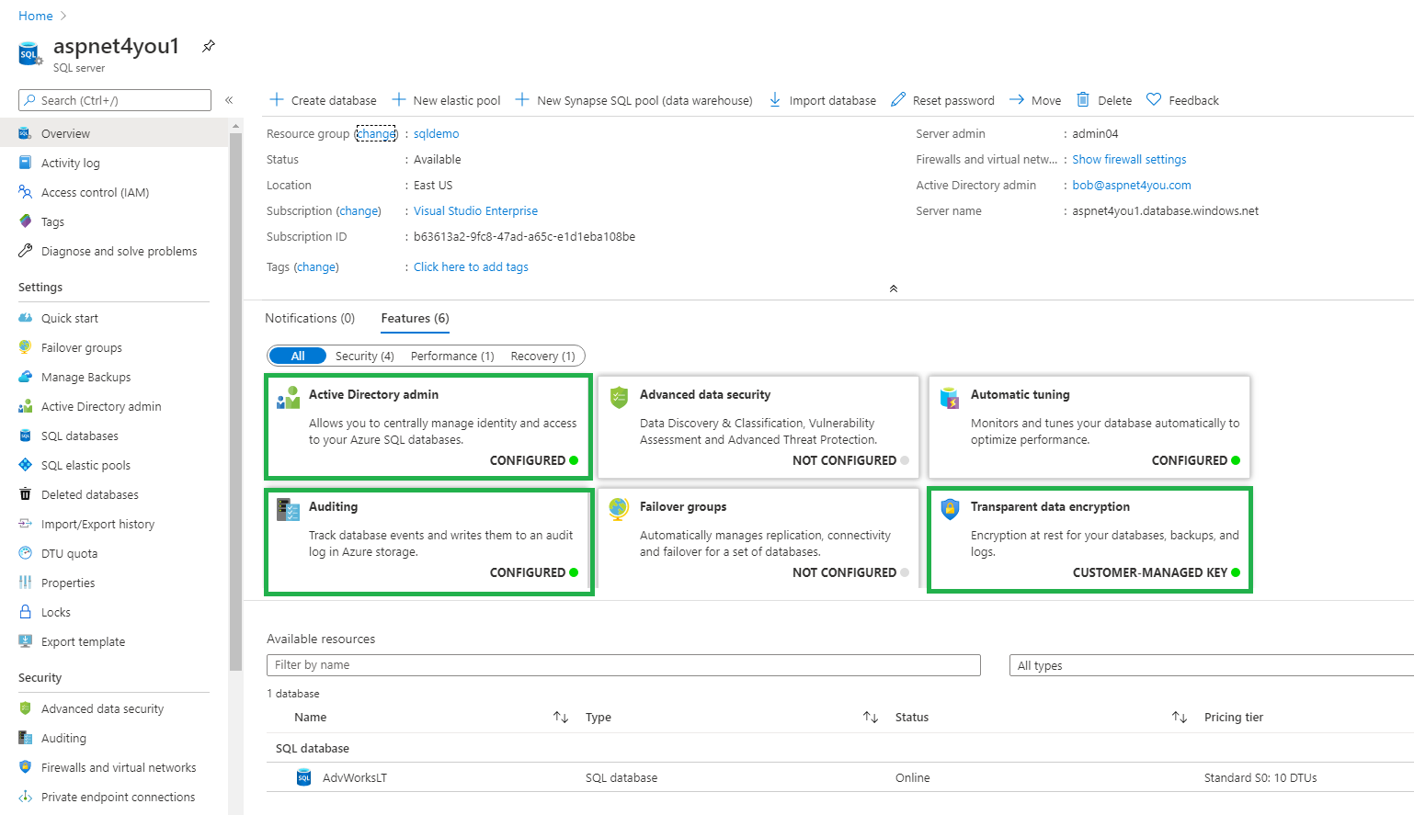
Task: Open Access control (IAM) icon
Action: click(x=25, y=192)
